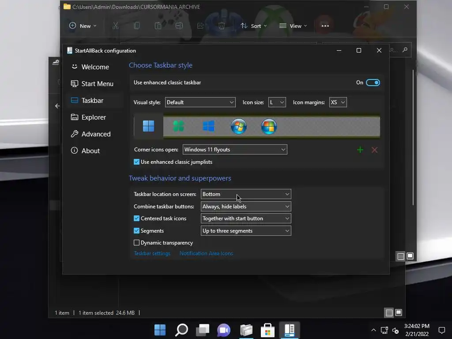Click New in the File Explorer toolbar
Viewport: 452px width, 339px height.
(x=83, y=26)
